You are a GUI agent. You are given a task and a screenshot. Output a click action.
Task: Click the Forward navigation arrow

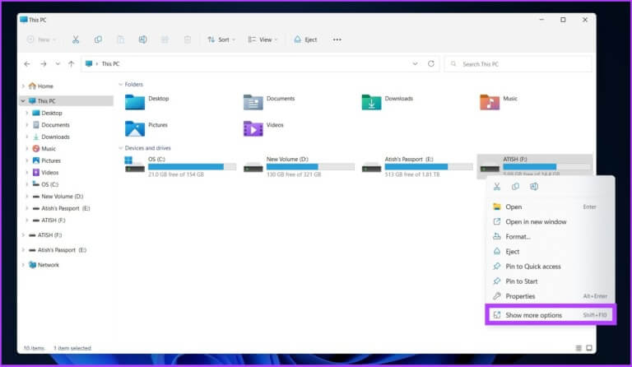(x=44, y=64)
